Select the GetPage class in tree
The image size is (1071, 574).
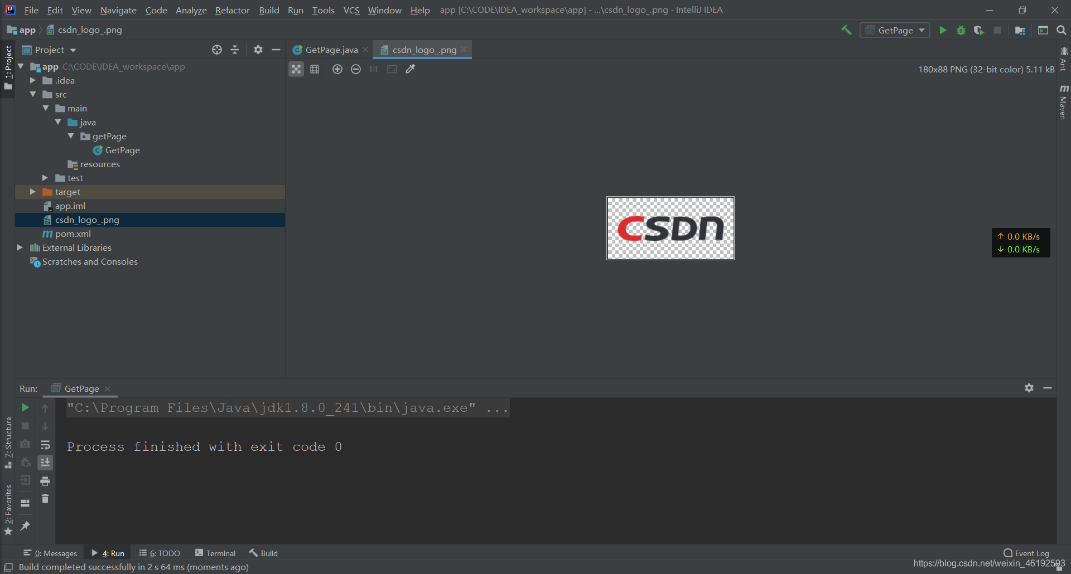pyautogui.click(x=122, y=150)
